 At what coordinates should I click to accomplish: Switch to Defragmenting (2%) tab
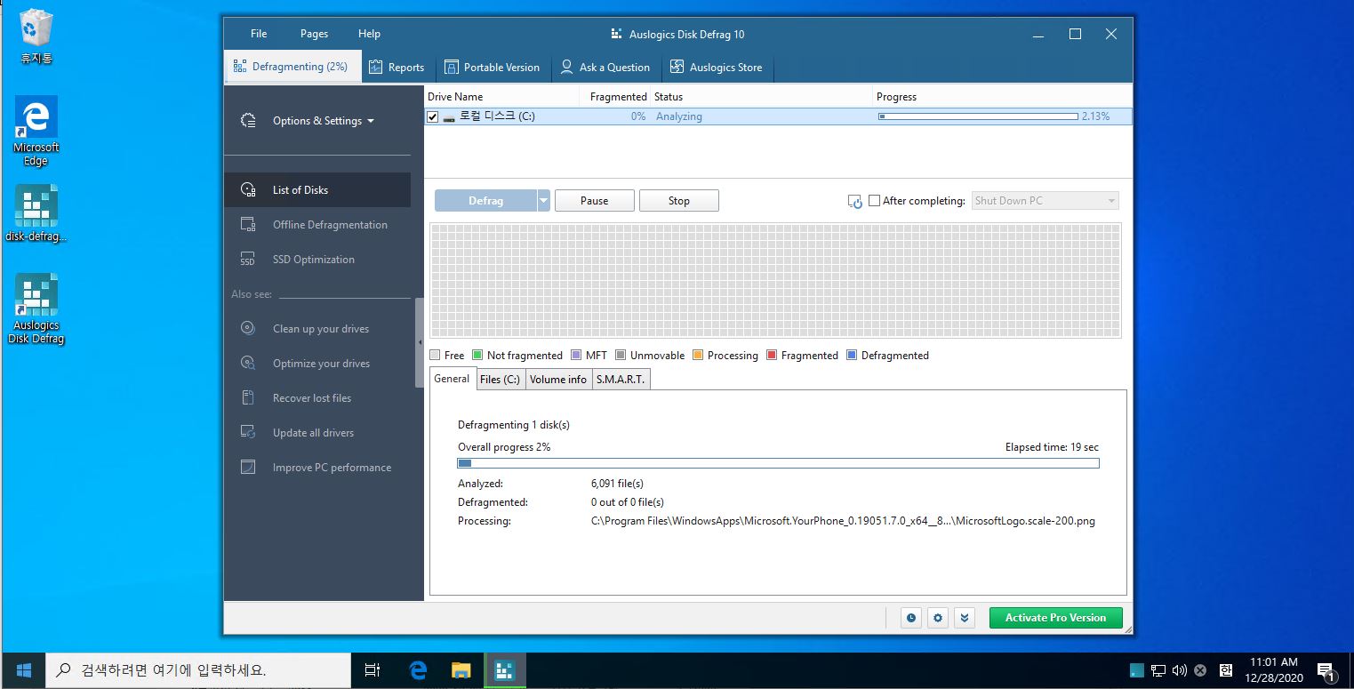coord(292,67)
